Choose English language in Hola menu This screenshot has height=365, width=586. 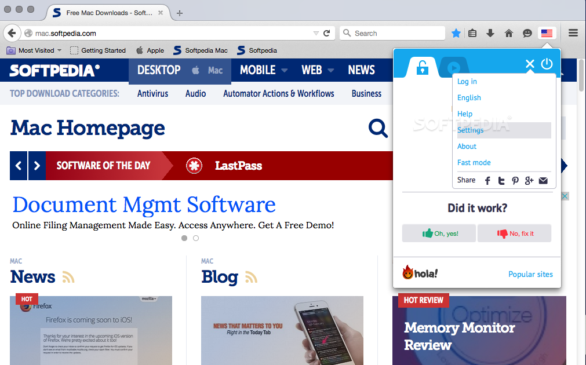[469, 97]
